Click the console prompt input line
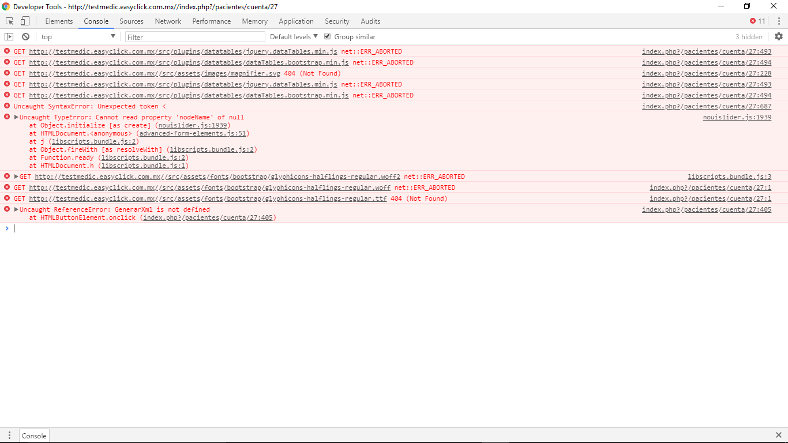 pyautogui.click(x=398, y=228)
